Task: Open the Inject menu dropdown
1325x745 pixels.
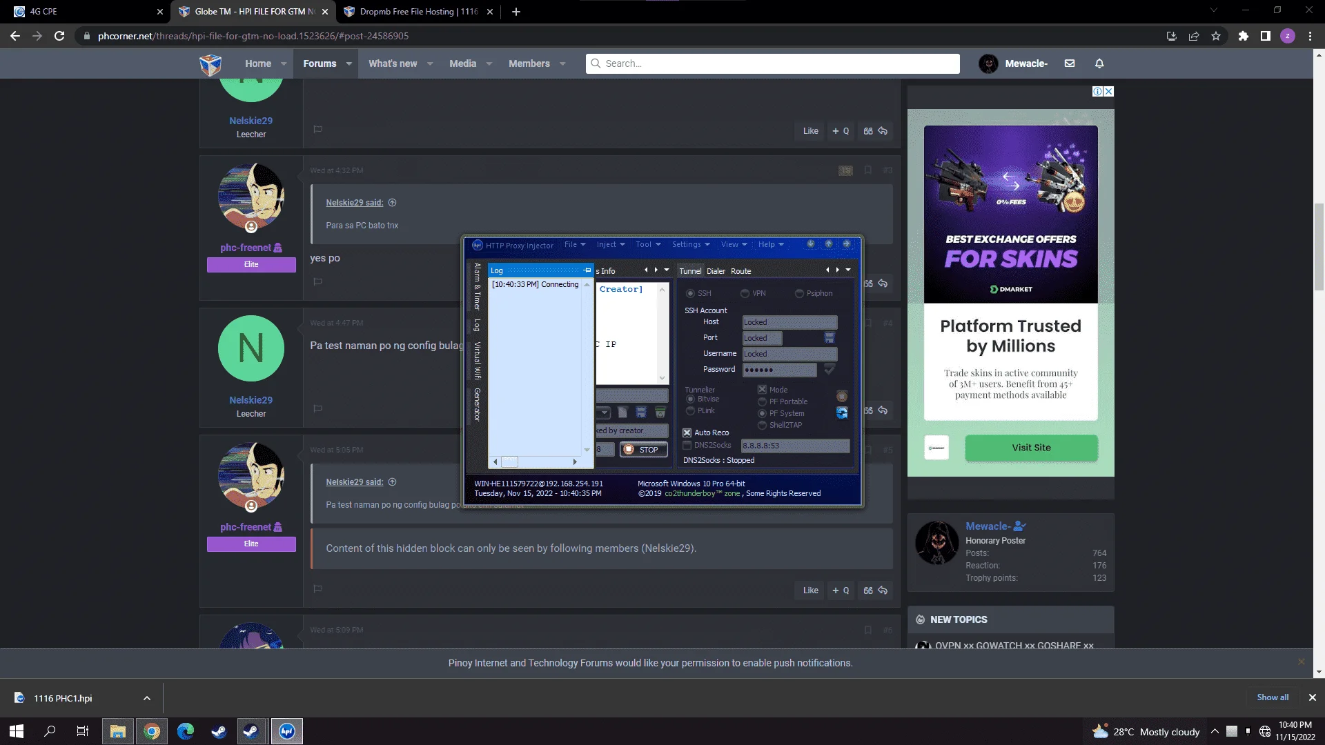Action: 611,244
